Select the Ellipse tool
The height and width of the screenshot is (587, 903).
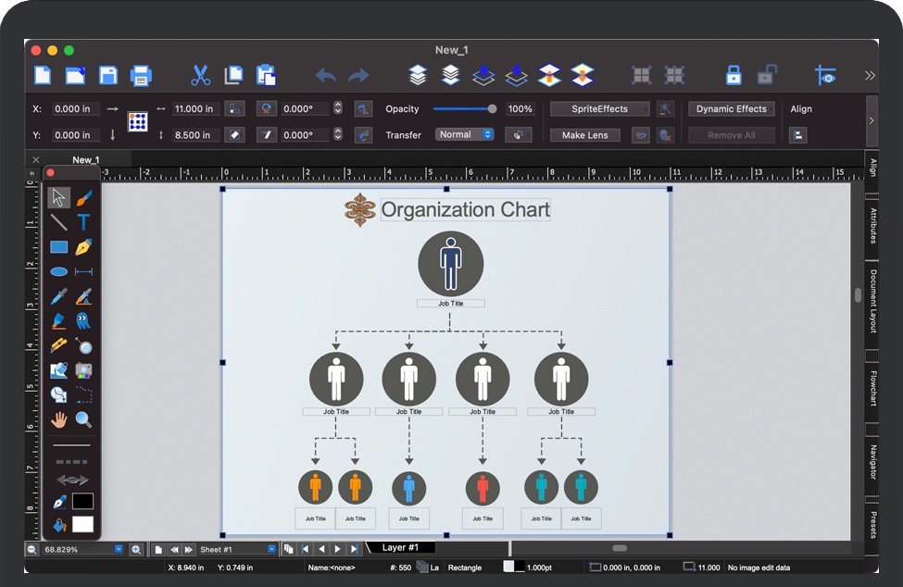click(58, 272)
